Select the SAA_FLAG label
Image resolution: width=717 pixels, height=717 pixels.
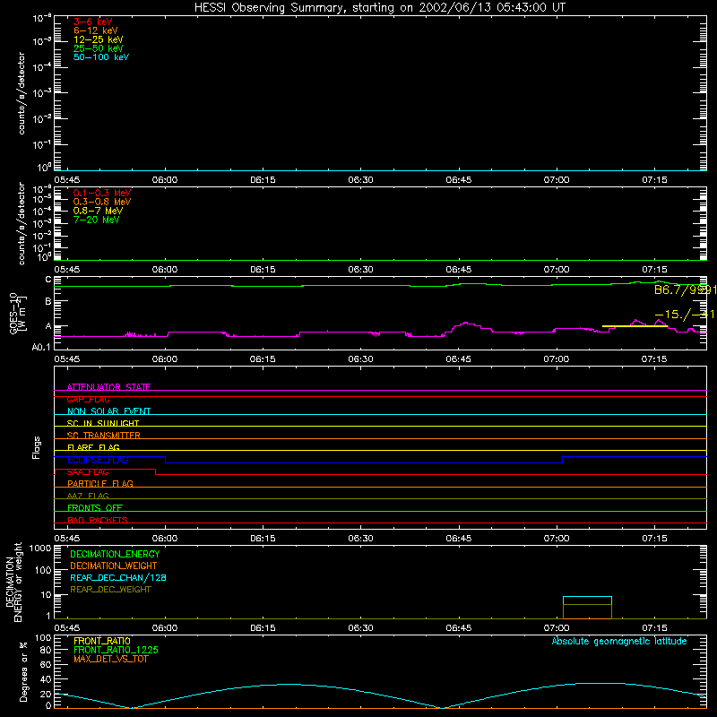(x=88, y=472)
